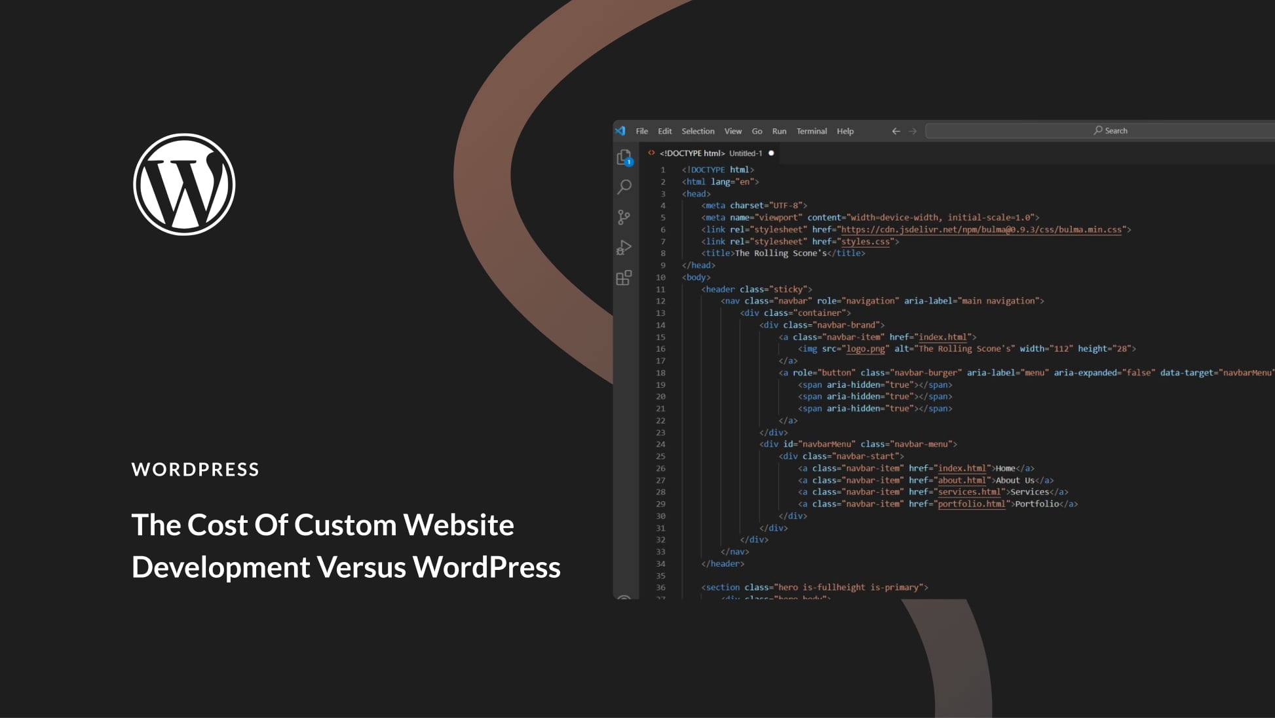
Task: Open the Search panel
Action: pos(623,187)
